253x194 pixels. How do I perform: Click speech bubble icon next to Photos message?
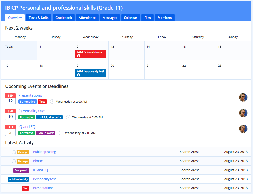point(14,161)
